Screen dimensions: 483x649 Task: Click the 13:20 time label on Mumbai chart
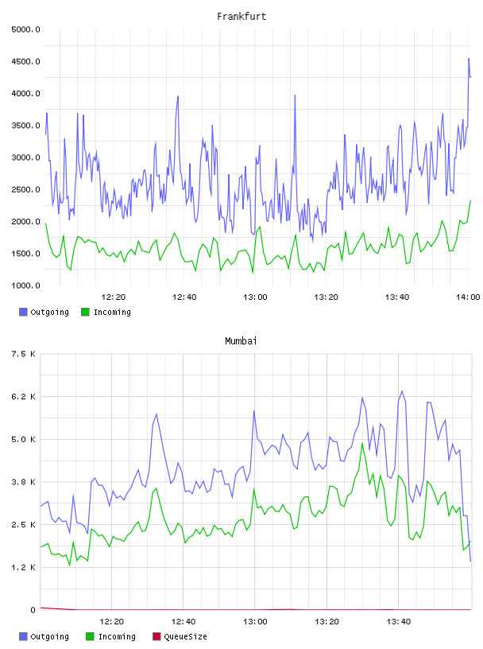327,622
